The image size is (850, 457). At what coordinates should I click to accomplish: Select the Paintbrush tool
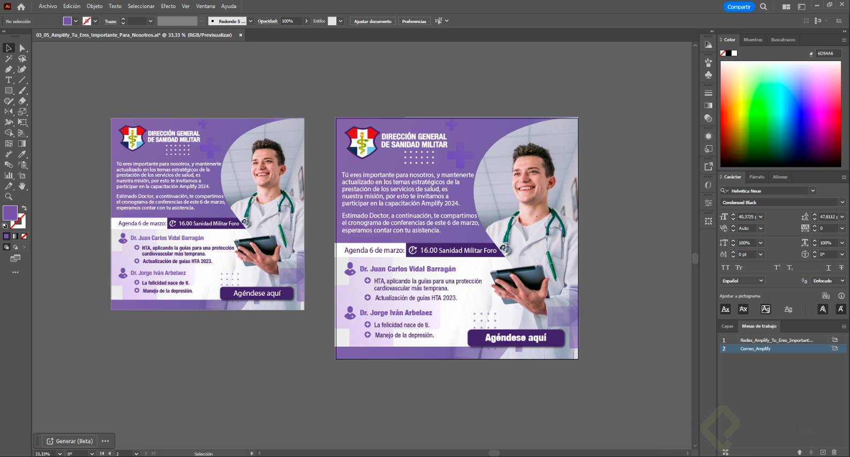click(x=22, y=91)
